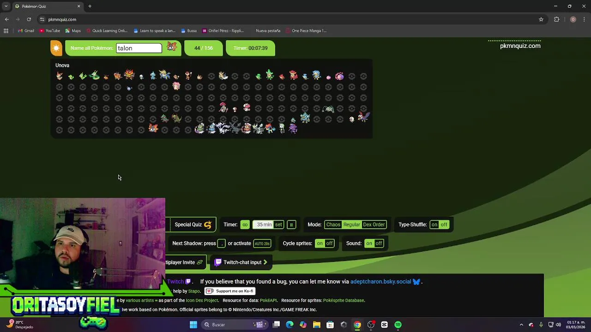The image size is (591, 332).
Task: Click the timer 'set' button
Action: [x=278, y=225]
